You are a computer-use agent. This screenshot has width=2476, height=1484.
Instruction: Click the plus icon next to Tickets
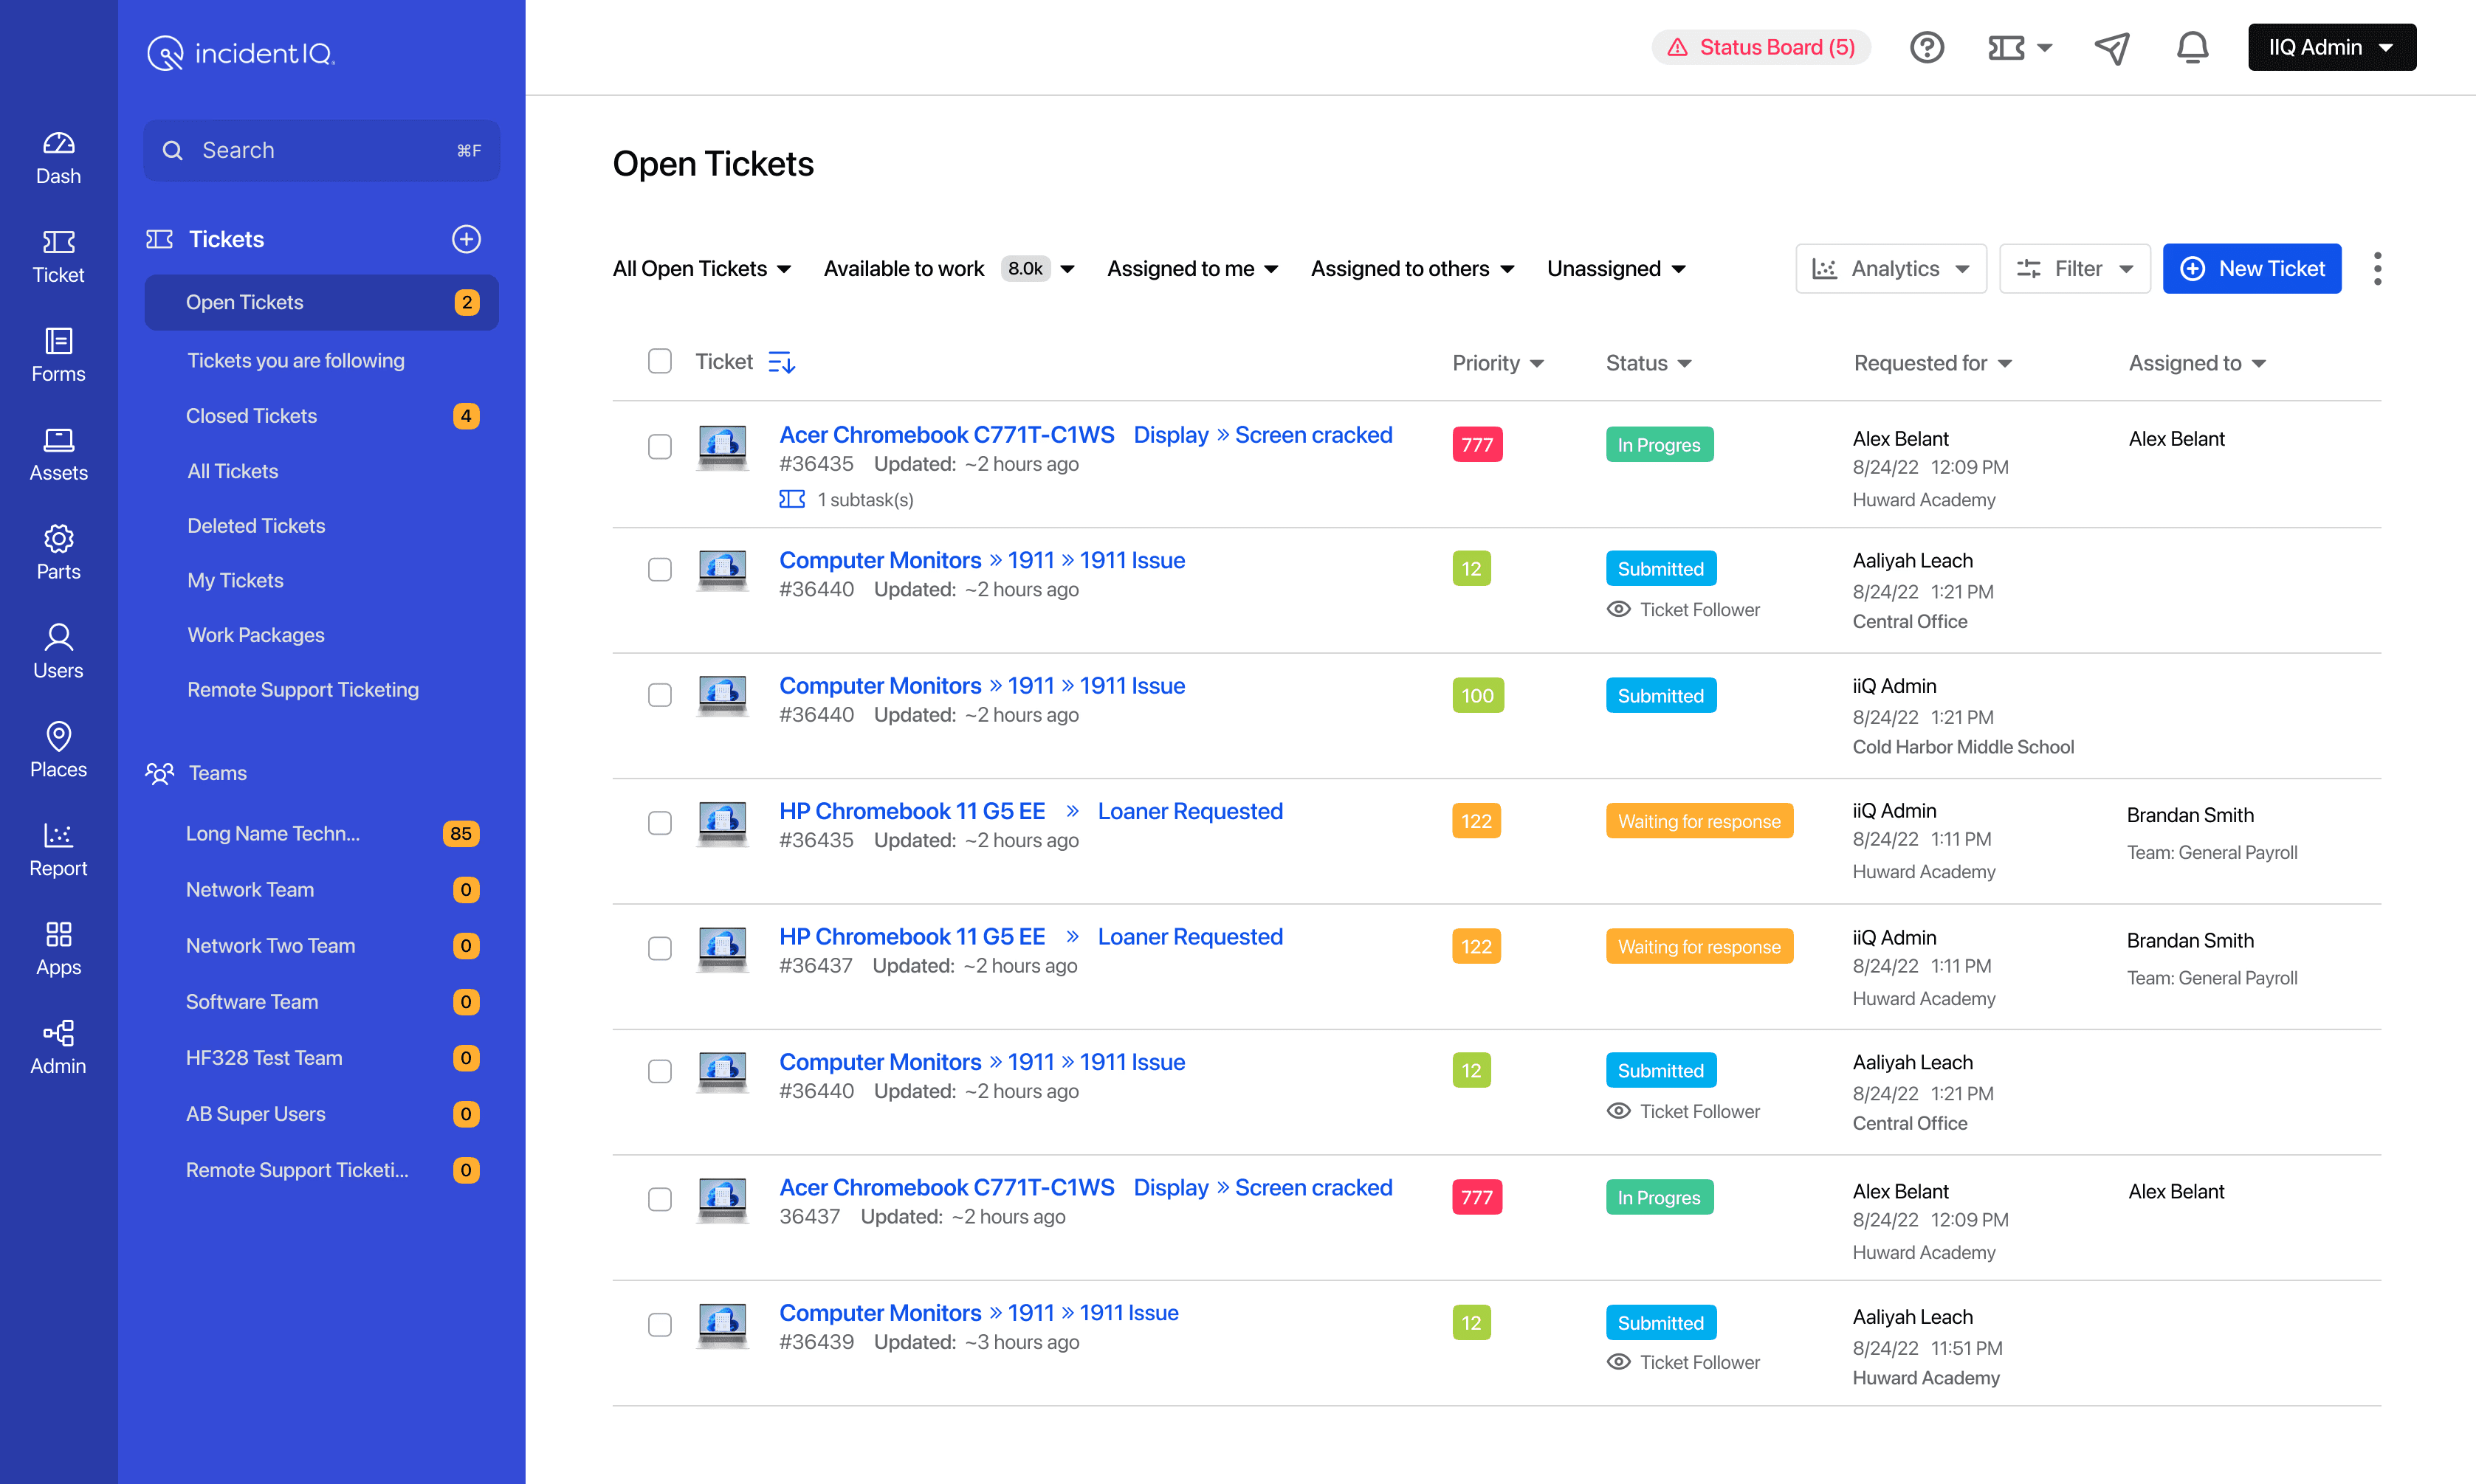coord(467,239)
